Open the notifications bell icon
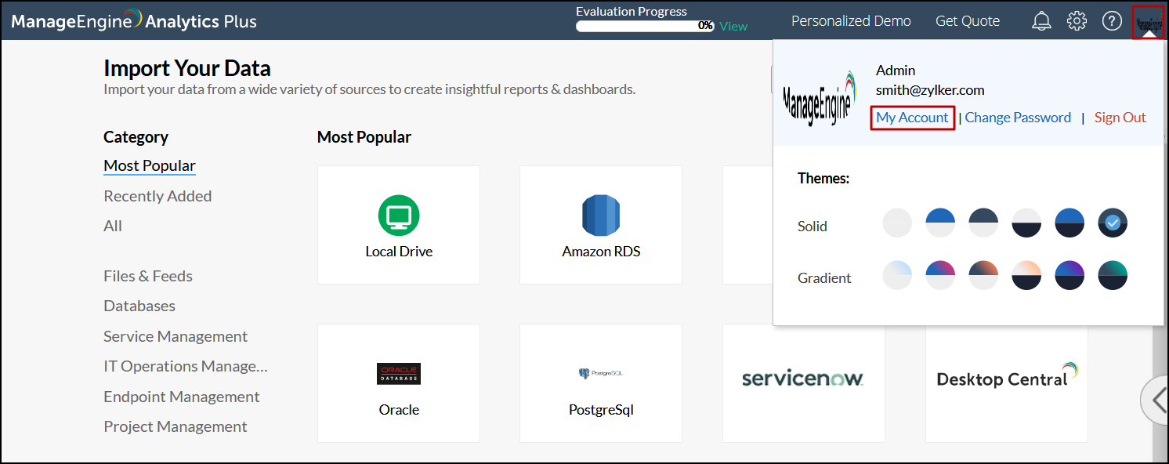 click(1041, 21)
